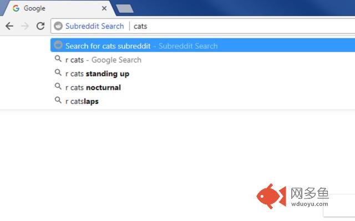Screen dimensions: 355x221
Task: Select the 'r cats nocturnal' suggestion
Action: tap(202, 87)
